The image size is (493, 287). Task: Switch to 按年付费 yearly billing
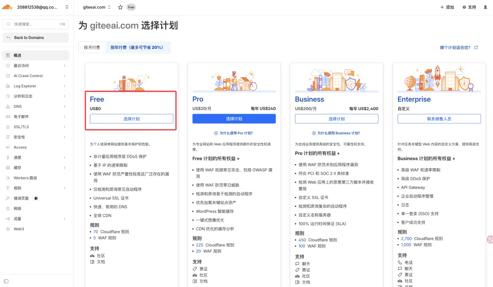pos(137,48)
